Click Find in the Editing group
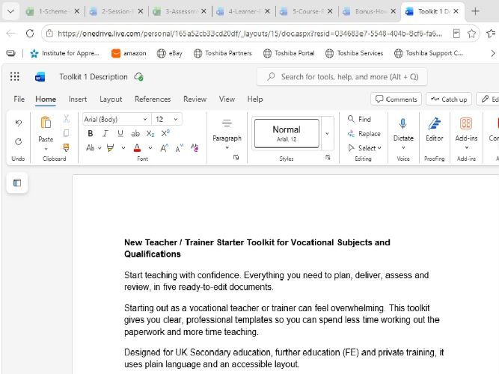 tap(359, 119)
